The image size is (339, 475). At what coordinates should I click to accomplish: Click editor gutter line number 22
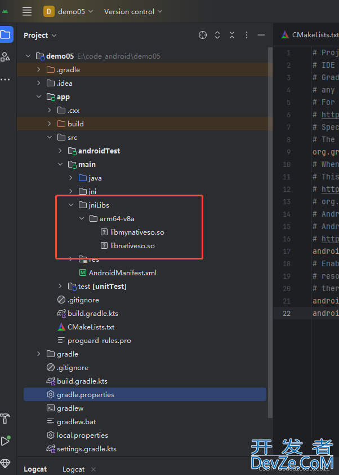click(x=287, y=313)
